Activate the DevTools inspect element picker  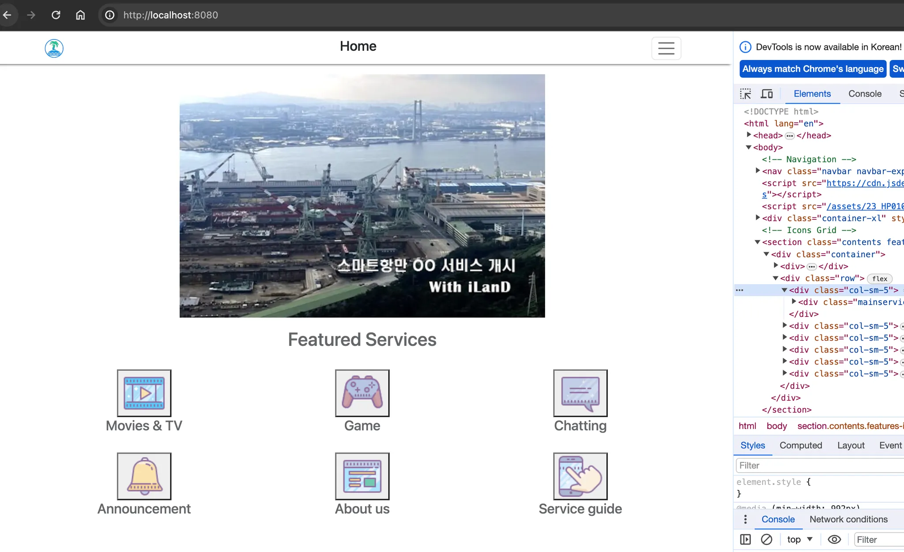pos(746,94)
